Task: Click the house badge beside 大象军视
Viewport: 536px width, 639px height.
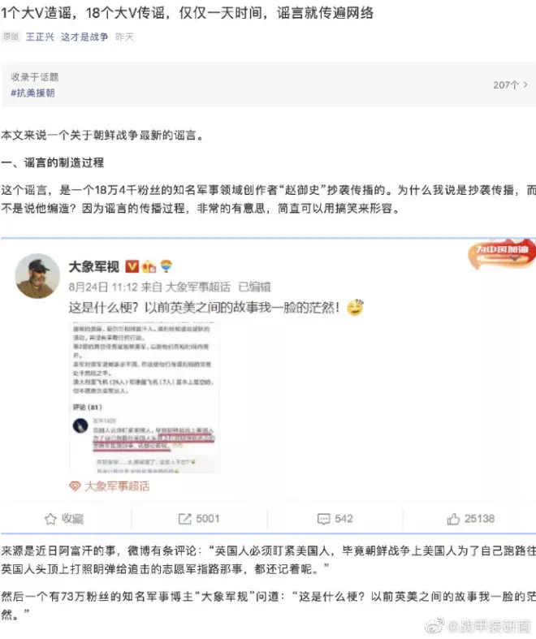Action: point(149,267)
